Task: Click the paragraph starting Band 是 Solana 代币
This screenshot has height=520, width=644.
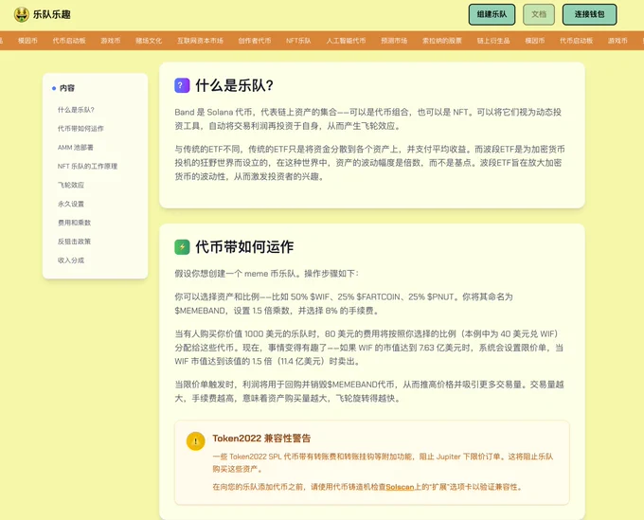Action: [x=368, y=119]
